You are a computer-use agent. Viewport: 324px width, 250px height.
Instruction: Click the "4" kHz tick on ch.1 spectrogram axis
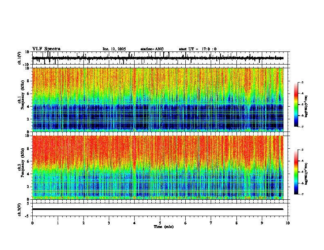[x=28, y=106]
